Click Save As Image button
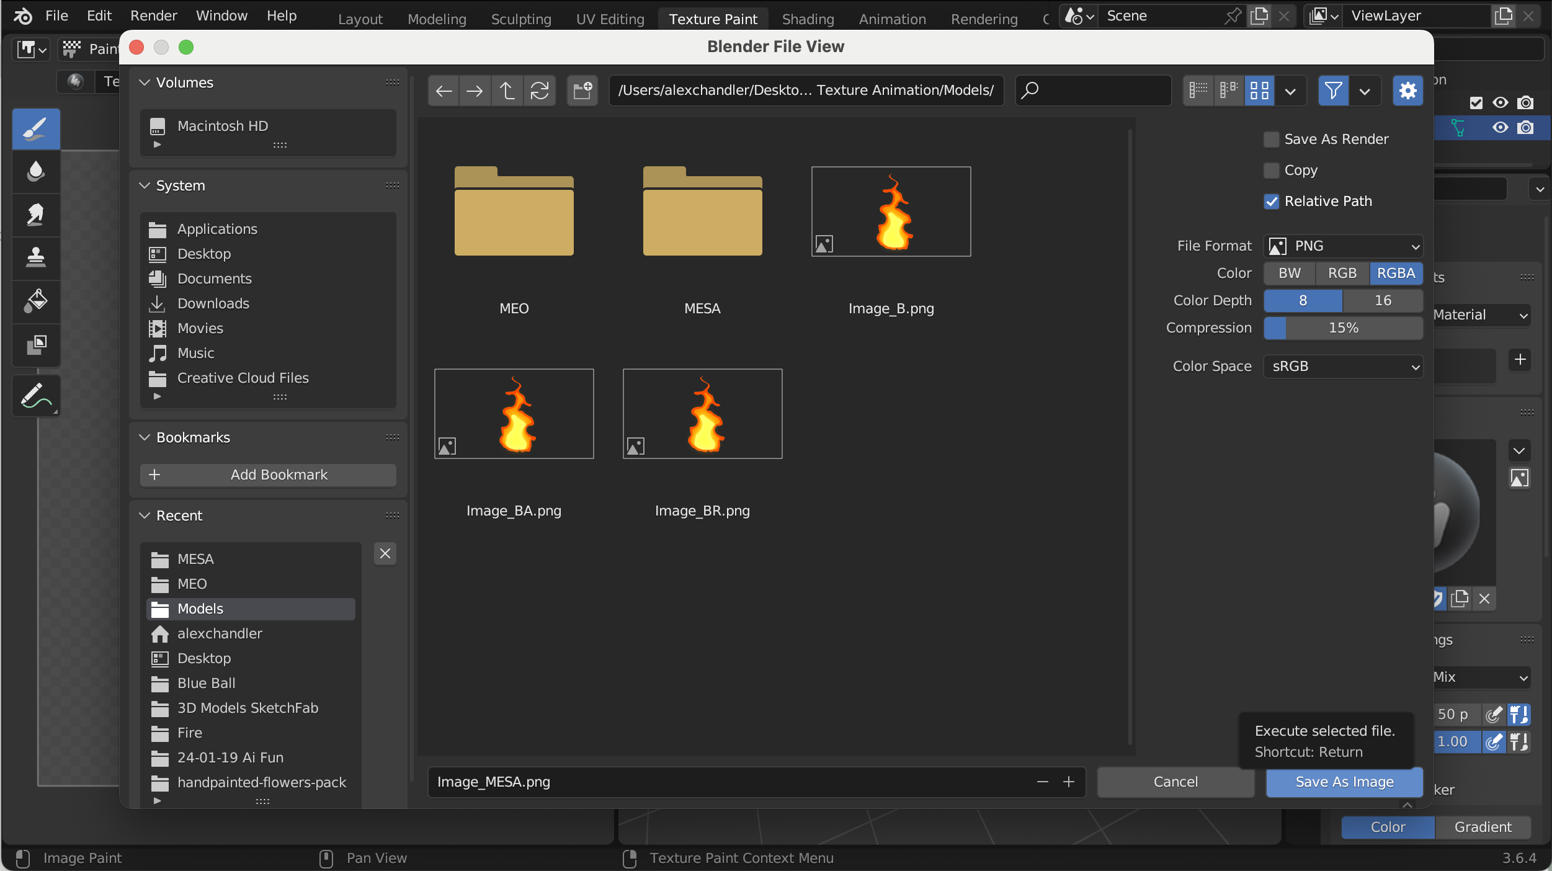The width and height of the screenshot is (1552, 871). tap(1344, 782)
